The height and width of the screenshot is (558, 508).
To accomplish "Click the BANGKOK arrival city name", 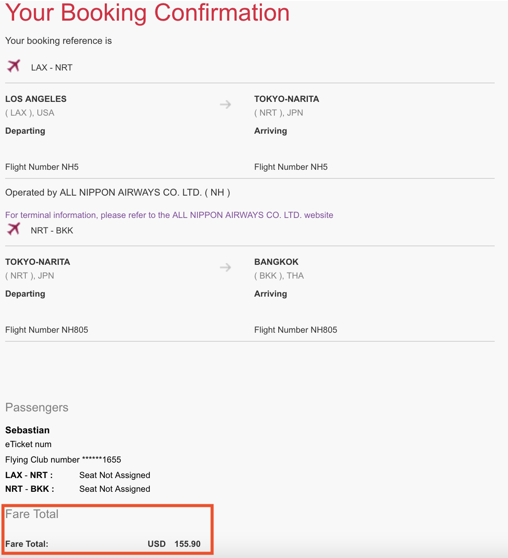I will tap(276, 262).
